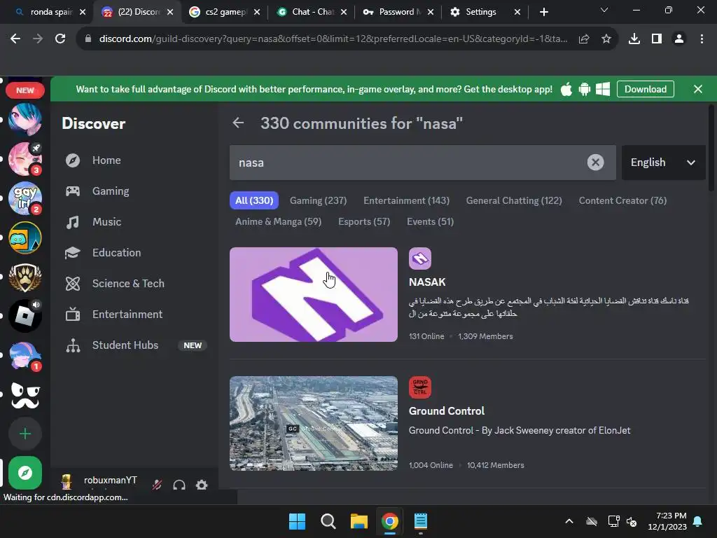Open the Ground Control server title
This screenshot has width=717, height=538.
pos(447,411)
